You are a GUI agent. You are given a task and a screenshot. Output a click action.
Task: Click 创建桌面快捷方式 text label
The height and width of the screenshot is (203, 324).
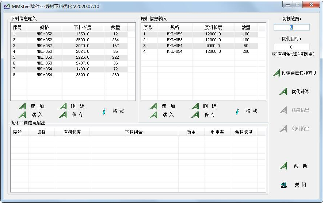coord(299,73)
